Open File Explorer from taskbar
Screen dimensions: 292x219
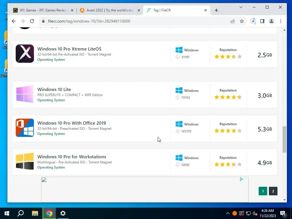pos(35,213)
